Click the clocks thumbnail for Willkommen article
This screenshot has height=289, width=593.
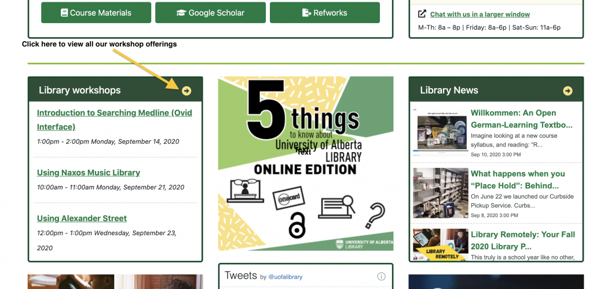(441, 134)
